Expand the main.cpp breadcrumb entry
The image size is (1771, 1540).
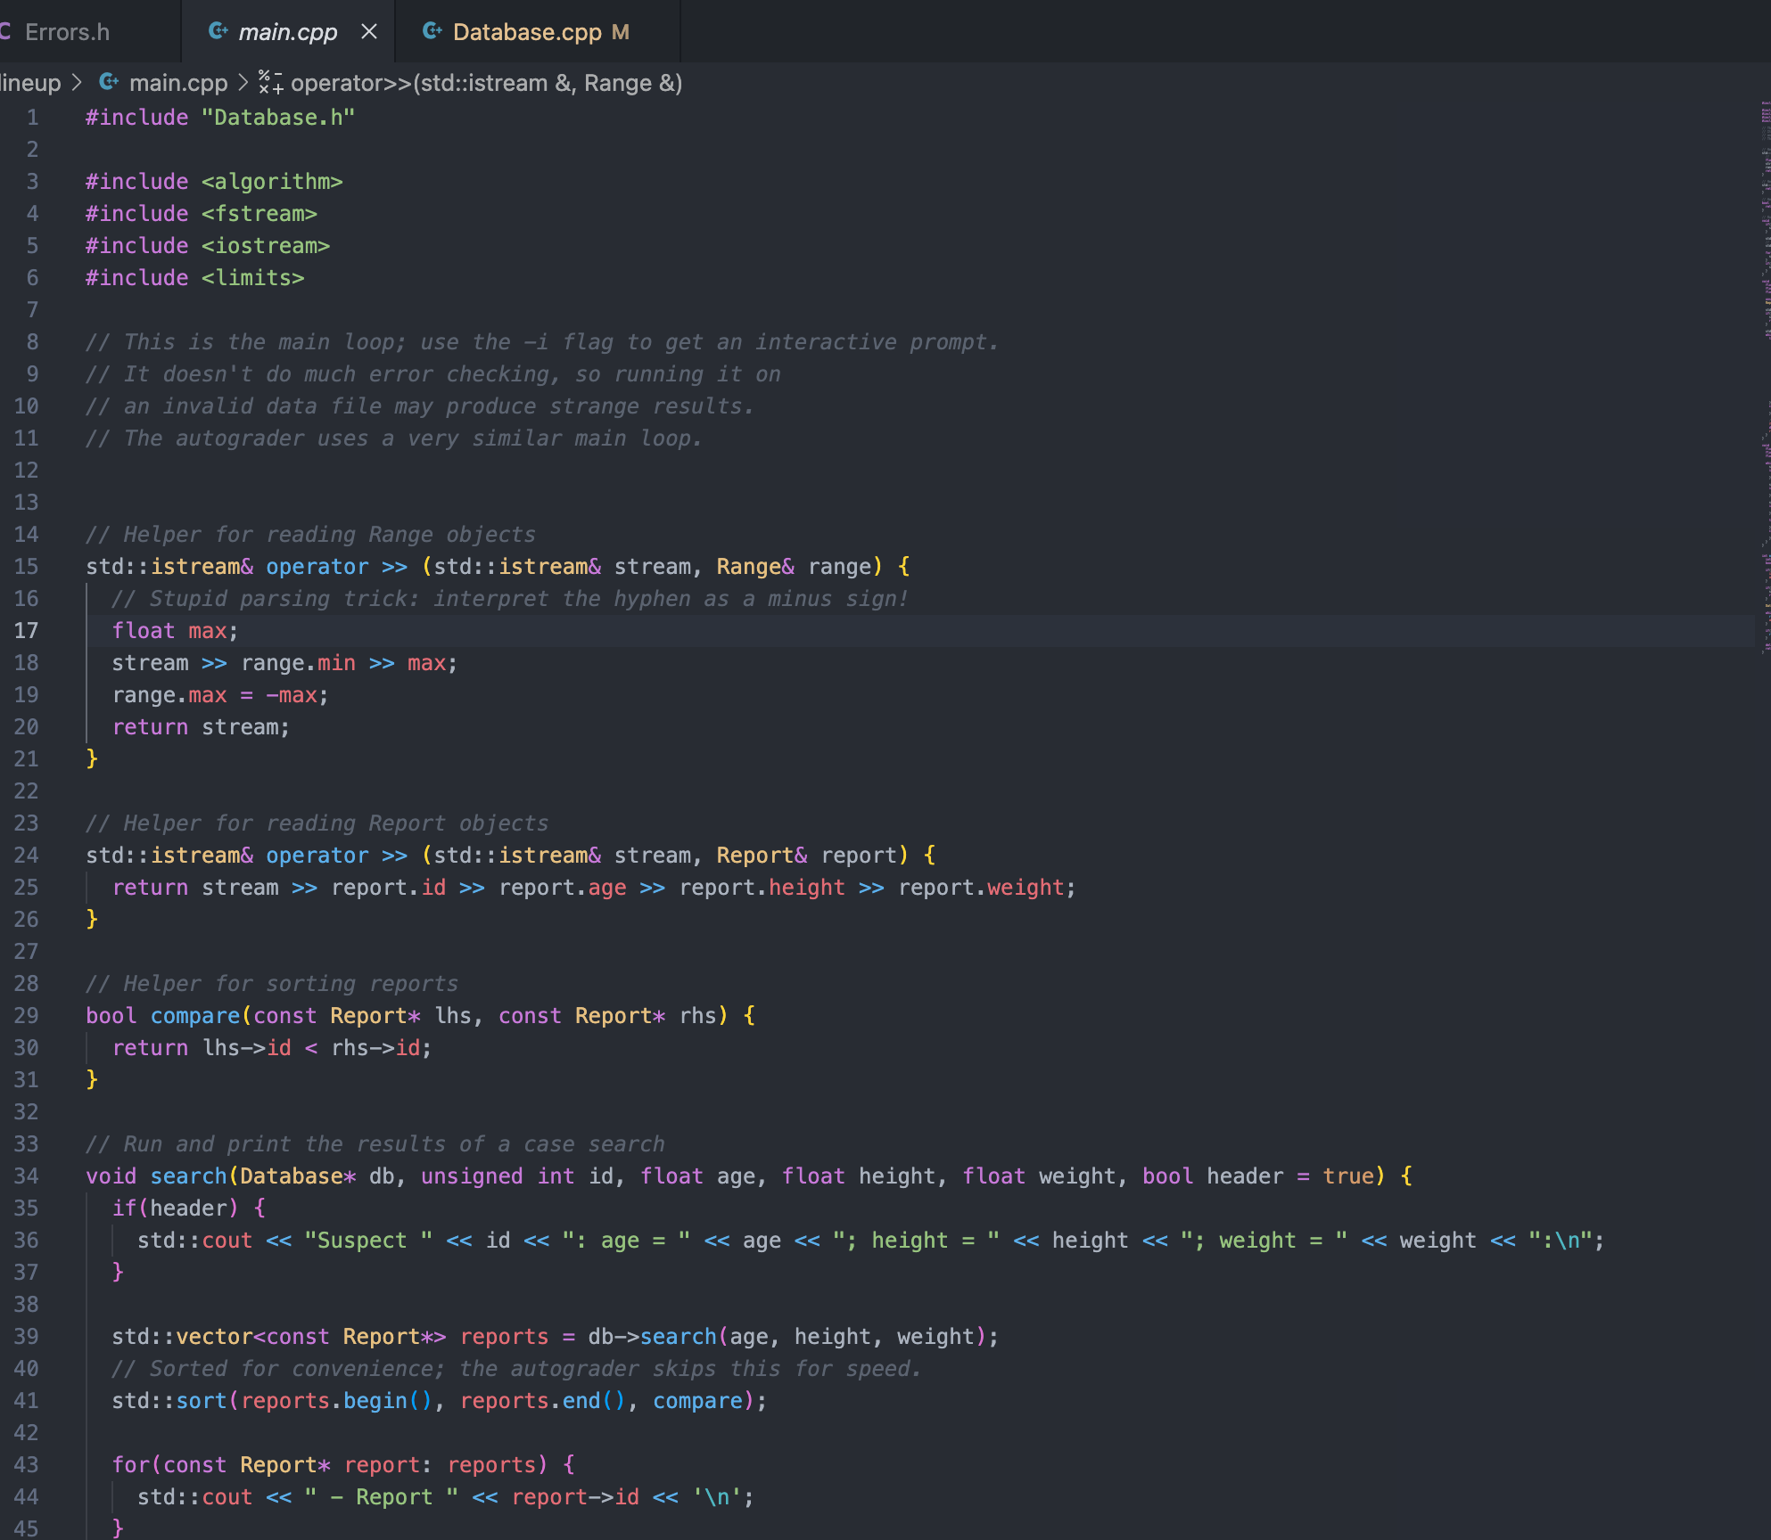point(178,82)
